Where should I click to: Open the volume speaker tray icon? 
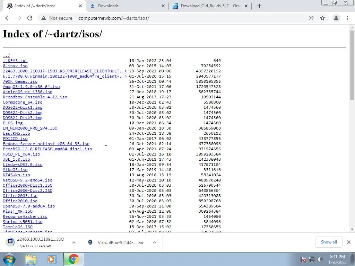(320, 259)
